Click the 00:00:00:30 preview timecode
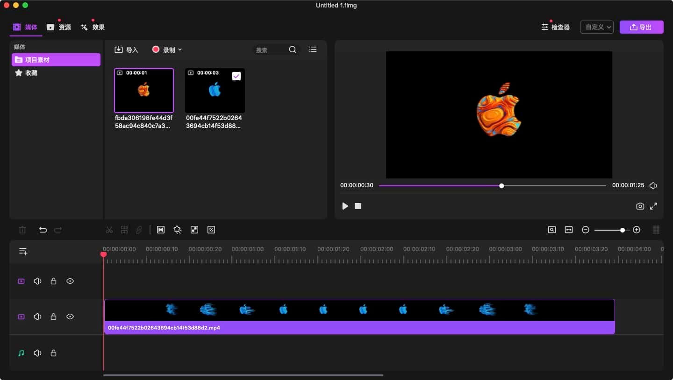Image resolution: width=673 pixels, height=380 pixels. [x=357, y=185]
